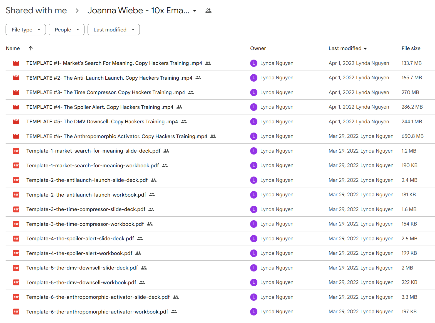
Task: Click shared icon beside TEMPLATE #1 video
Action: pyautogui.click(x=208, y=63)
